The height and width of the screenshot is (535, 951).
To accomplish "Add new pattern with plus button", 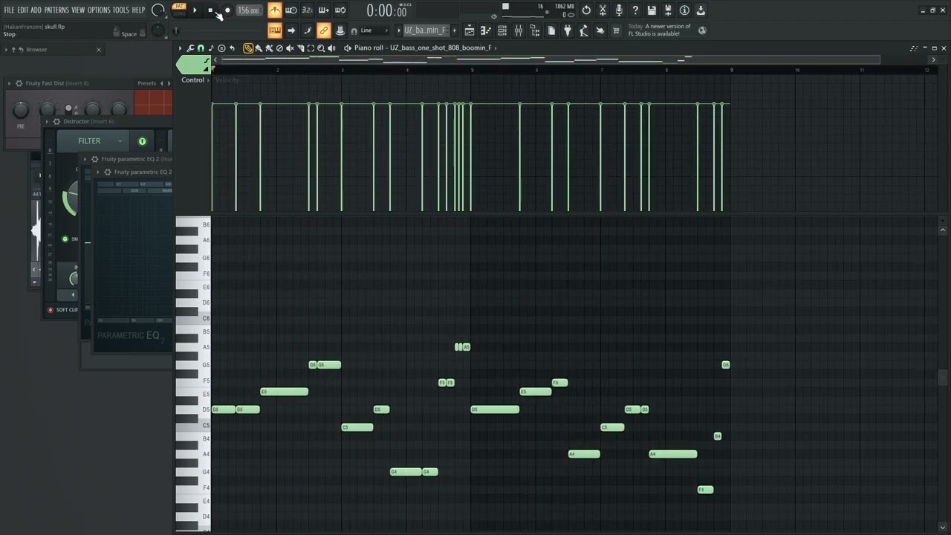I will point(454,30).
